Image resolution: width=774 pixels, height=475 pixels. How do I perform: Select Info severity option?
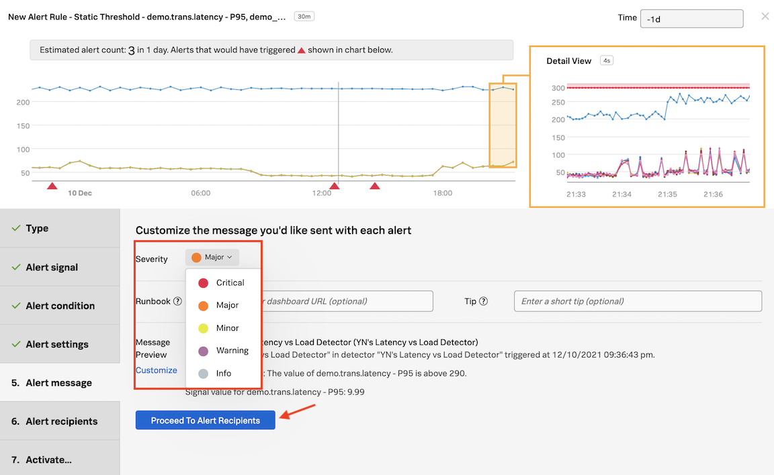[x=223, y=373]
